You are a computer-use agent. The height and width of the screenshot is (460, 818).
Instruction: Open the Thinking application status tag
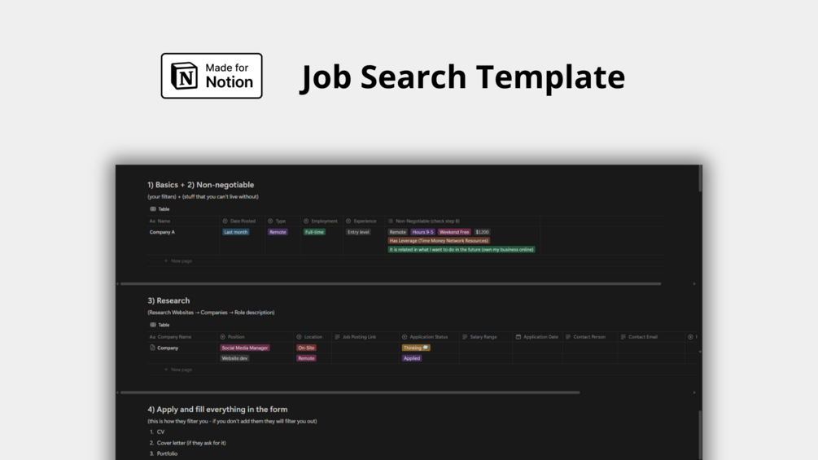(416, 348)
